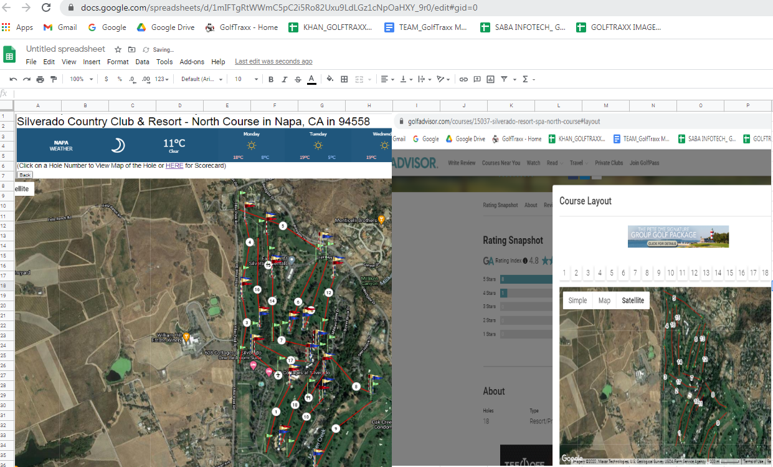Open the GOLFTRAXX IMAGE bookmark
Image resolution: width=773 pixels, height=467 pixels.
click(x=619, y=27)
